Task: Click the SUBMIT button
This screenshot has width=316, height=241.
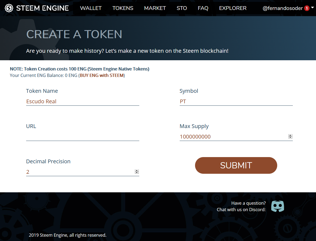Action: pos(236,165)
